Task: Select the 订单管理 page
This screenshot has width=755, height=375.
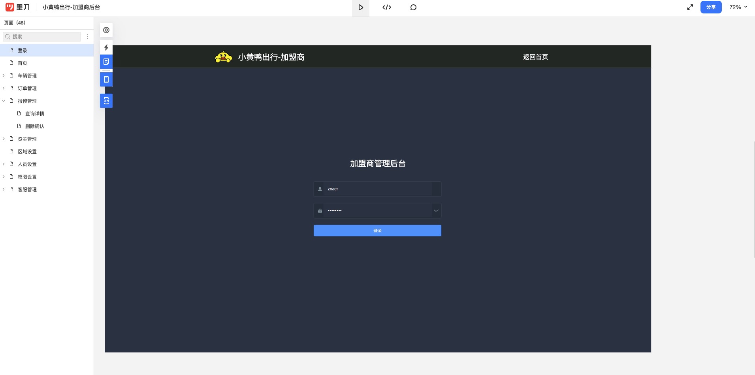Action: tap(47, 88)
